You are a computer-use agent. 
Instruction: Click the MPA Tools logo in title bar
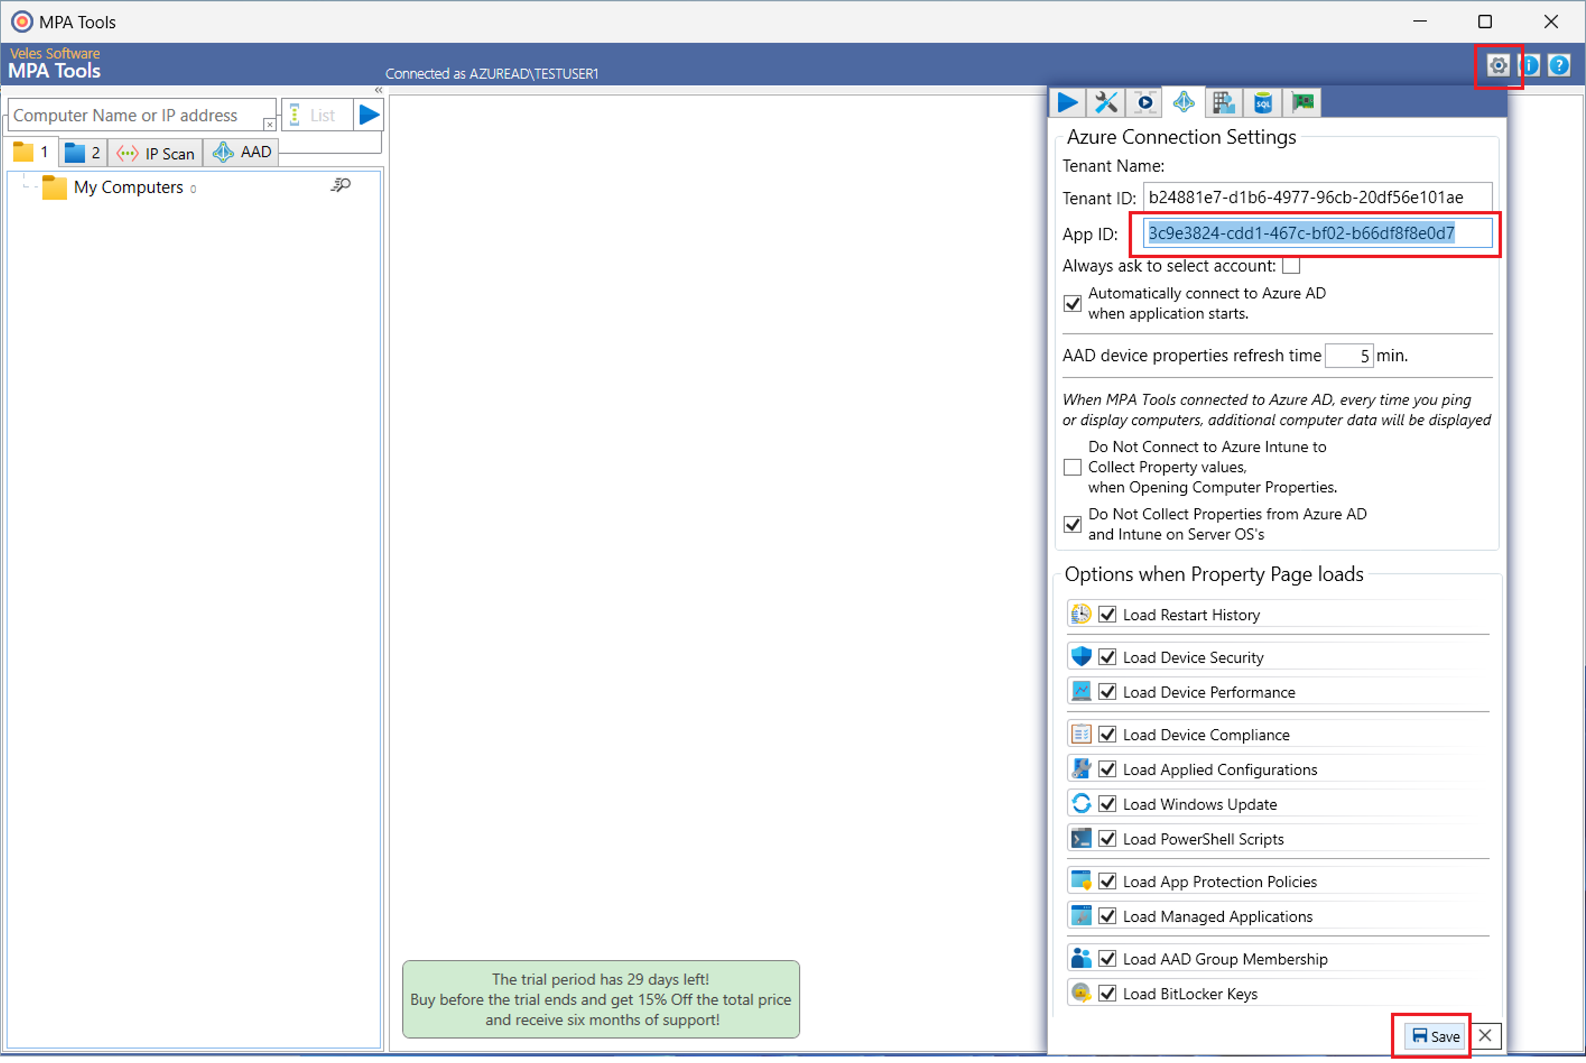point(21,22)
